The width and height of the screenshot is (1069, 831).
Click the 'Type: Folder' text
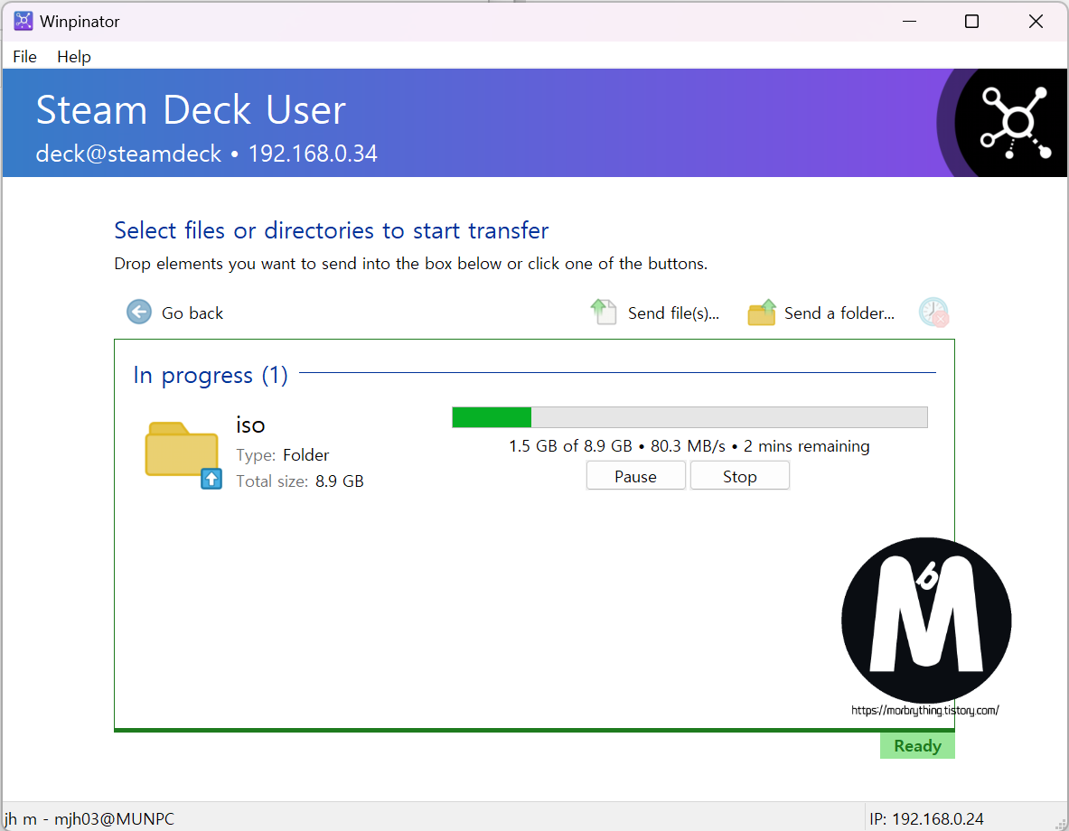point(282,454)
